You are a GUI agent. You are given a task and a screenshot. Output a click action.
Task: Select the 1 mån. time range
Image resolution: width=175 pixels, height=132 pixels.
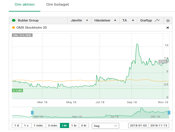[38, 126]
